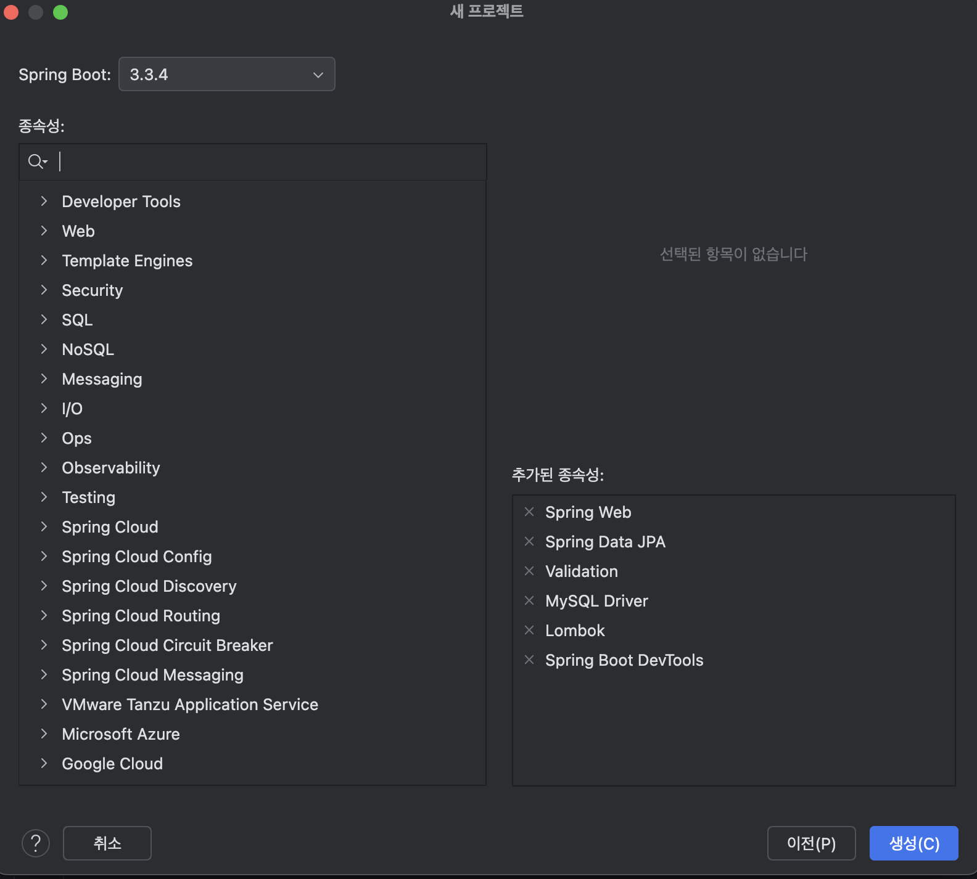Select the NoSQL row label
Image resolution: width=977 pixels, height=879 pixels.
pyautogui.click(x=88, y=350)
